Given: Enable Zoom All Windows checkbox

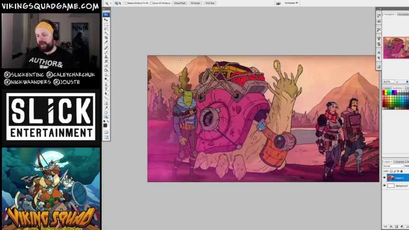Looking at the screenshot, I should [152, 3].
